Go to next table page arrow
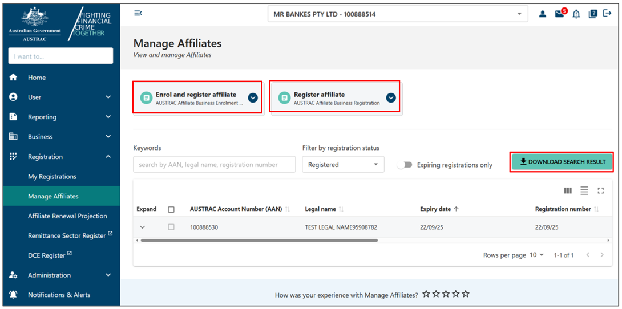The height and width of the screenshot is (309, 622). tap(602, 255)
